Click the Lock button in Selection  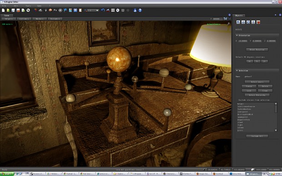tap(249, 91)
